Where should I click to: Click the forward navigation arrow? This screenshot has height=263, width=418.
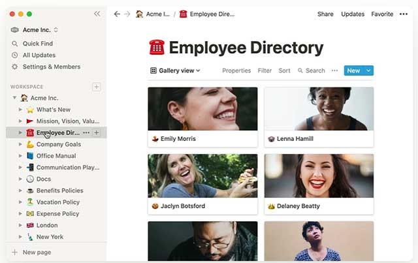point(127,14)
